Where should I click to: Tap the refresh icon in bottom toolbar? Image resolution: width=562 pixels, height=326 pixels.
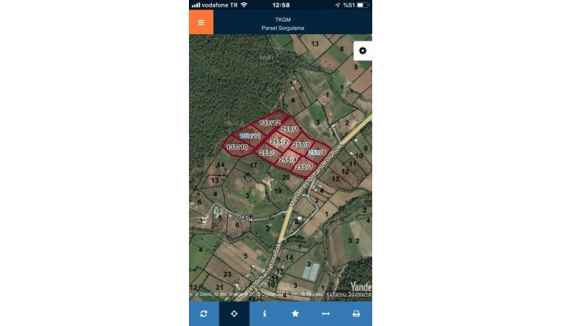pos(204,314)
